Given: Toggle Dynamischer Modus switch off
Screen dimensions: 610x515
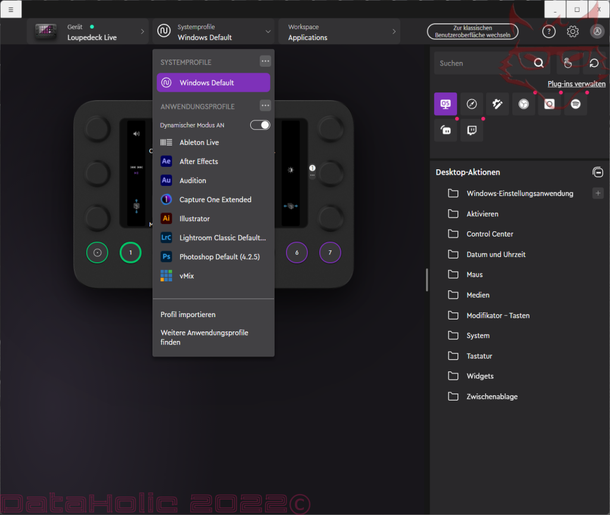Looking at the screenshot, I should 260,125.
